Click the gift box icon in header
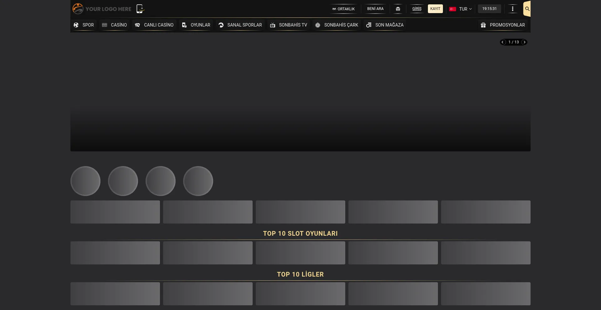The width and height of the screenshot is (601, 310). (398, 9)
